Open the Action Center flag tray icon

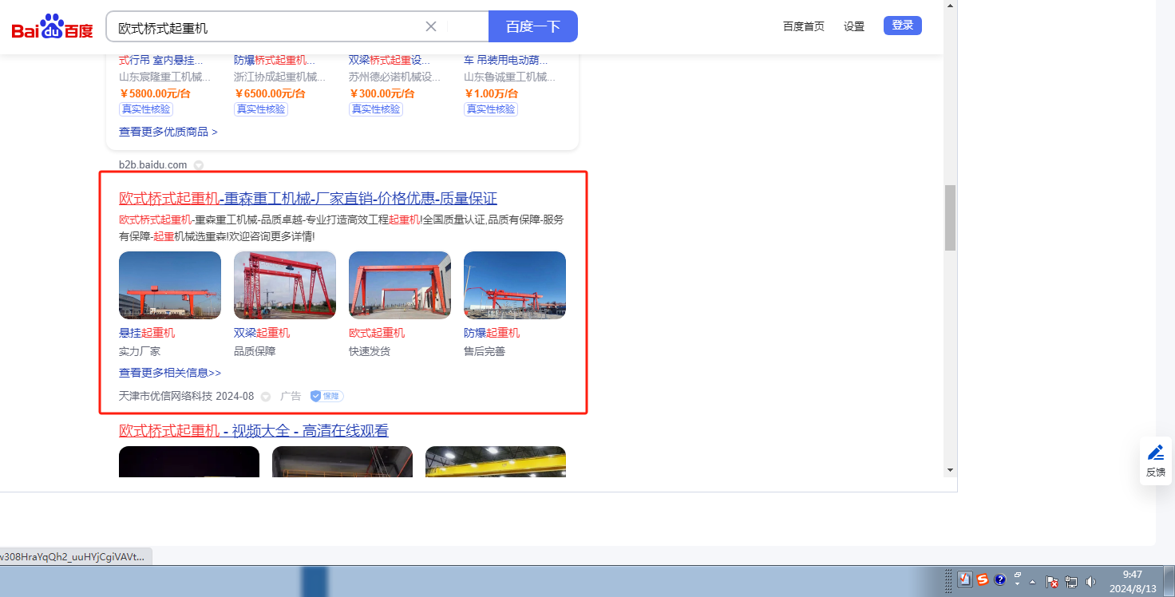coord(1053,582)
